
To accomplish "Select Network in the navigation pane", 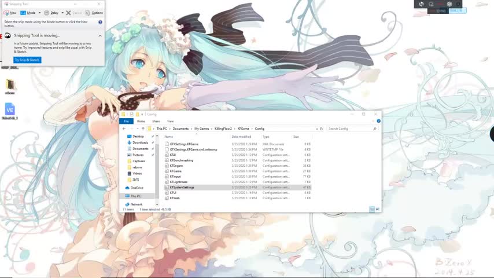I will [x=137, y=204].
